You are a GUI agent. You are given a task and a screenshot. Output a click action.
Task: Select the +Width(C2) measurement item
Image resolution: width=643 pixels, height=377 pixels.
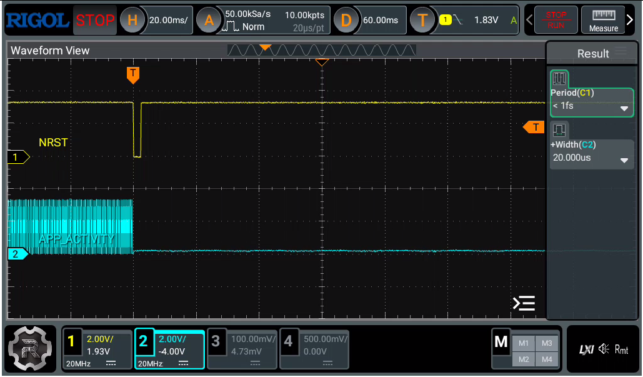[x=592, y=154]
